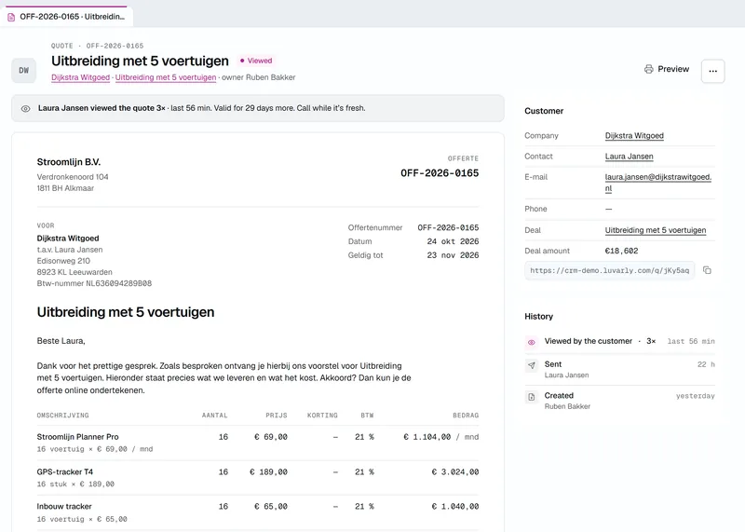Click the amount € 1.104,00 / mnd
Viewport: 745px width, 532px height.
[x=440, y=437]
